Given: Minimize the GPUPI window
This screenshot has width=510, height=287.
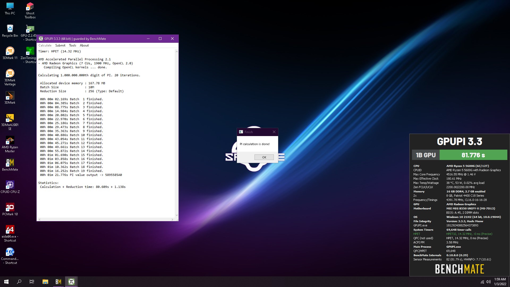Looking at the screenshot, I should point(148,39).
